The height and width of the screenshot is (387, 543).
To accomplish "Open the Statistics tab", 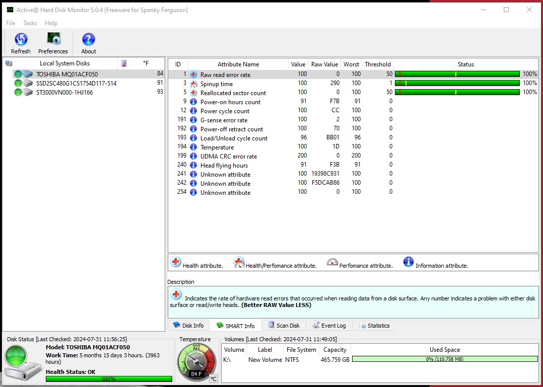I will pos(374,325).
